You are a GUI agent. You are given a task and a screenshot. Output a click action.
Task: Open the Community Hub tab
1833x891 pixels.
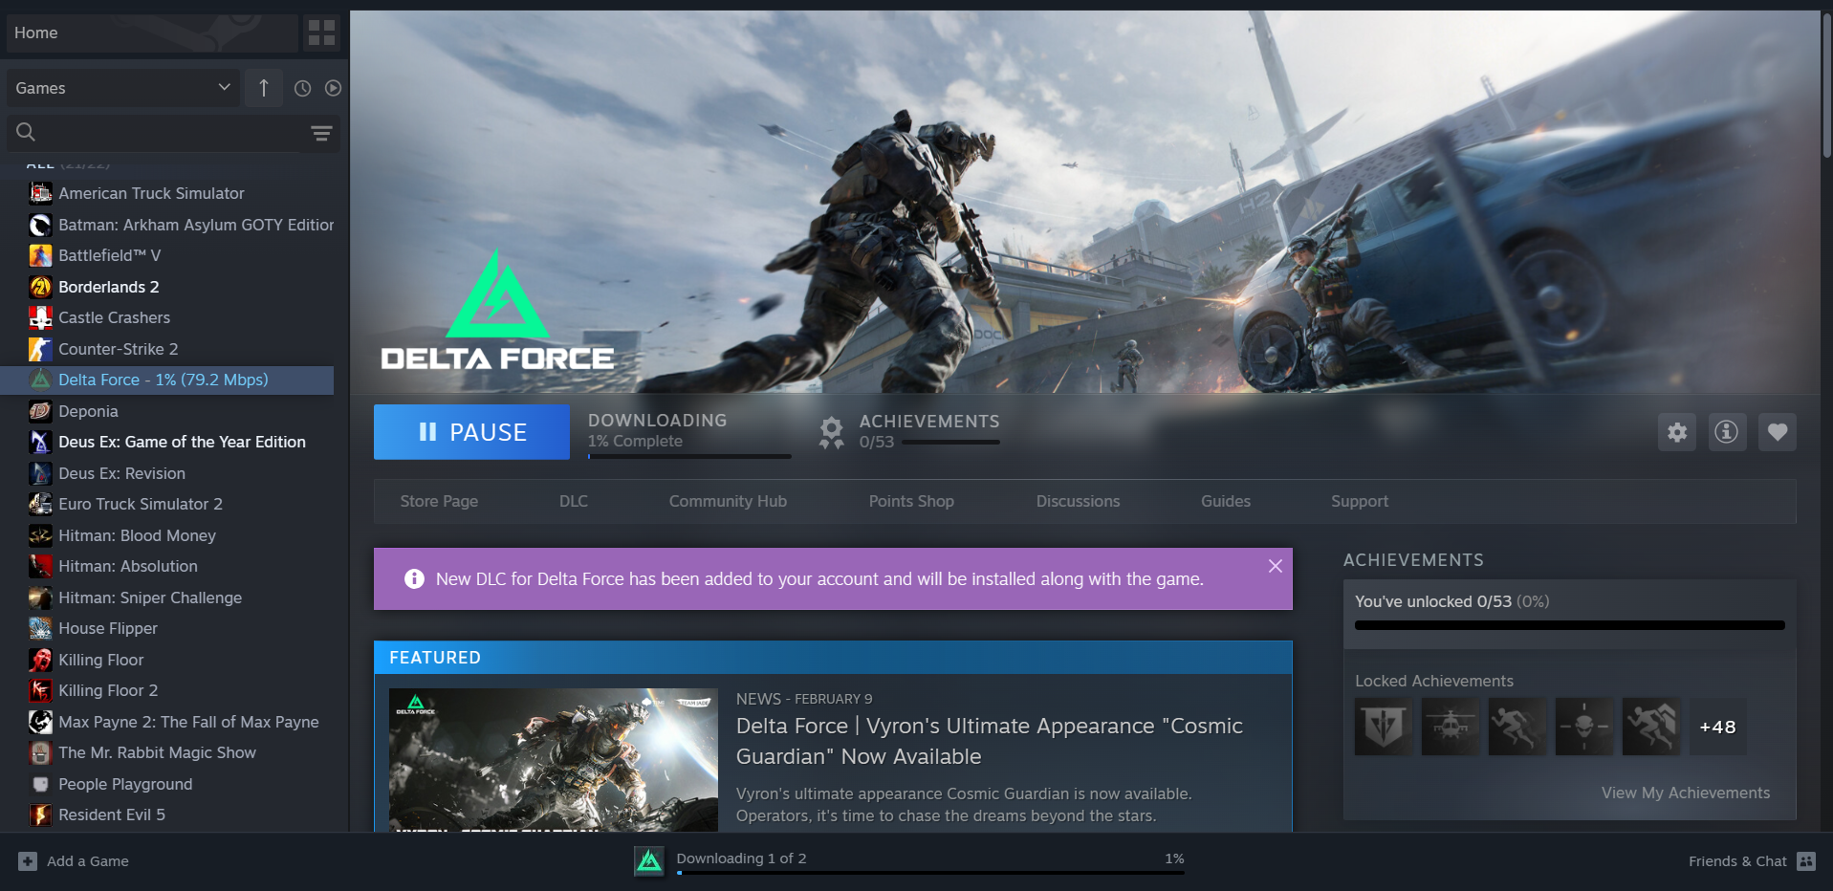(x=728, y=501)
